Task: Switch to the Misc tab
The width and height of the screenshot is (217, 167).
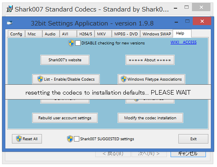Action: (x=33, y=34)
